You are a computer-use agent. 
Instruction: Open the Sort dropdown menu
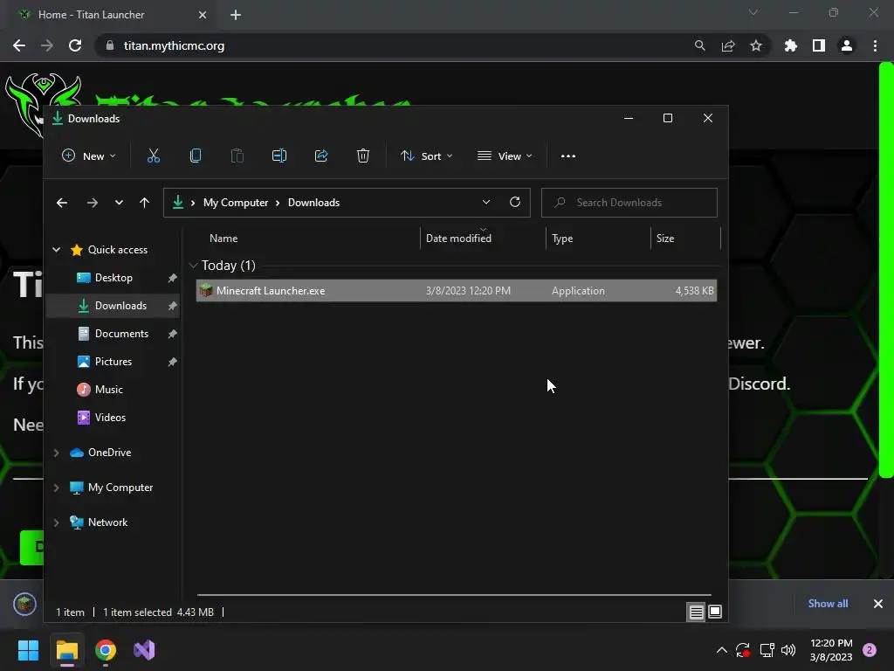[426, 156]
